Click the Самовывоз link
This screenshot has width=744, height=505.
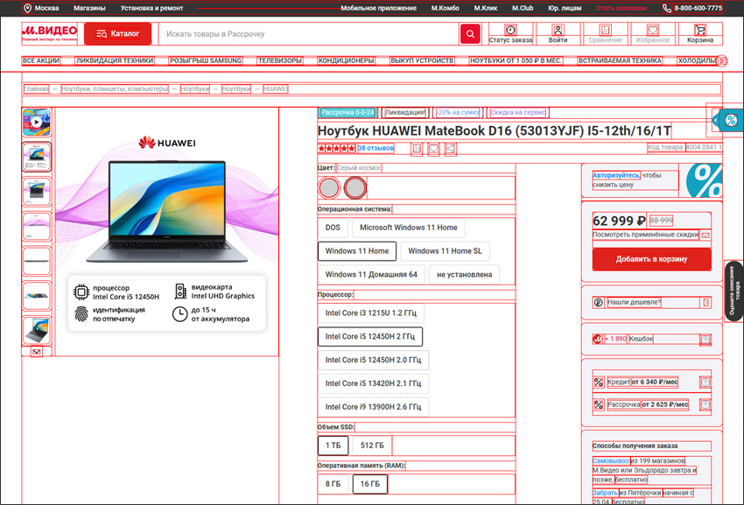click(x=611, y=460)
